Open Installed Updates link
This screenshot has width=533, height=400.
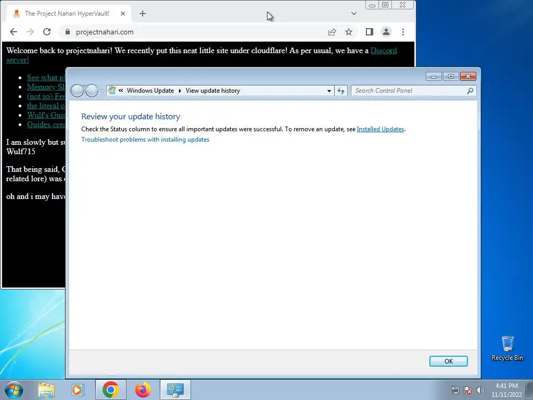[380, 129]
